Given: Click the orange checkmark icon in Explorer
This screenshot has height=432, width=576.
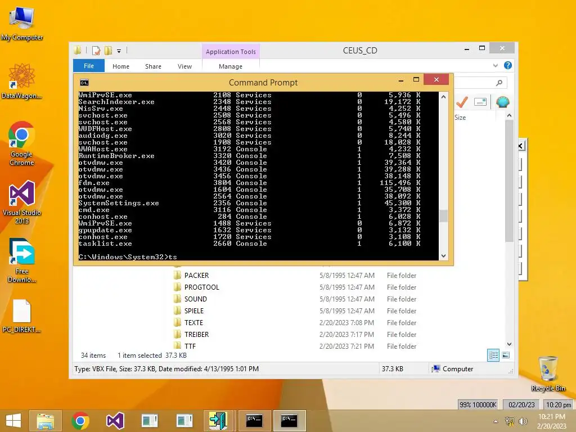Looking at the screenshot, I should 462,102.
